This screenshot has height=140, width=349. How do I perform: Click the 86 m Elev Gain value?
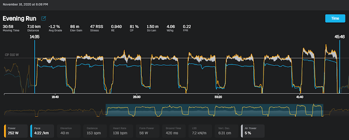(x=75, y=27)
